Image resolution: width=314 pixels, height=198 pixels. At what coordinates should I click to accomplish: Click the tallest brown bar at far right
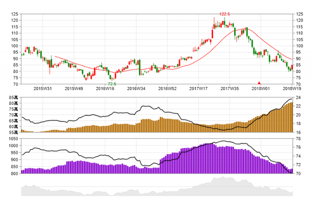pos(292,117)
